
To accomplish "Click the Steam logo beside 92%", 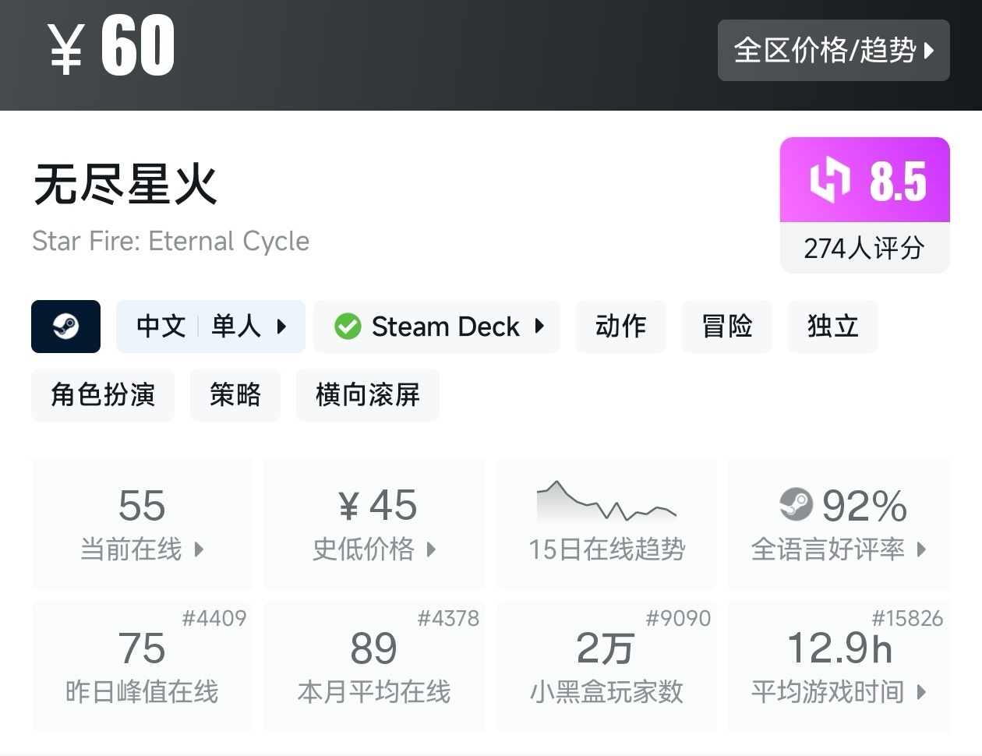I will pos(796,505).
